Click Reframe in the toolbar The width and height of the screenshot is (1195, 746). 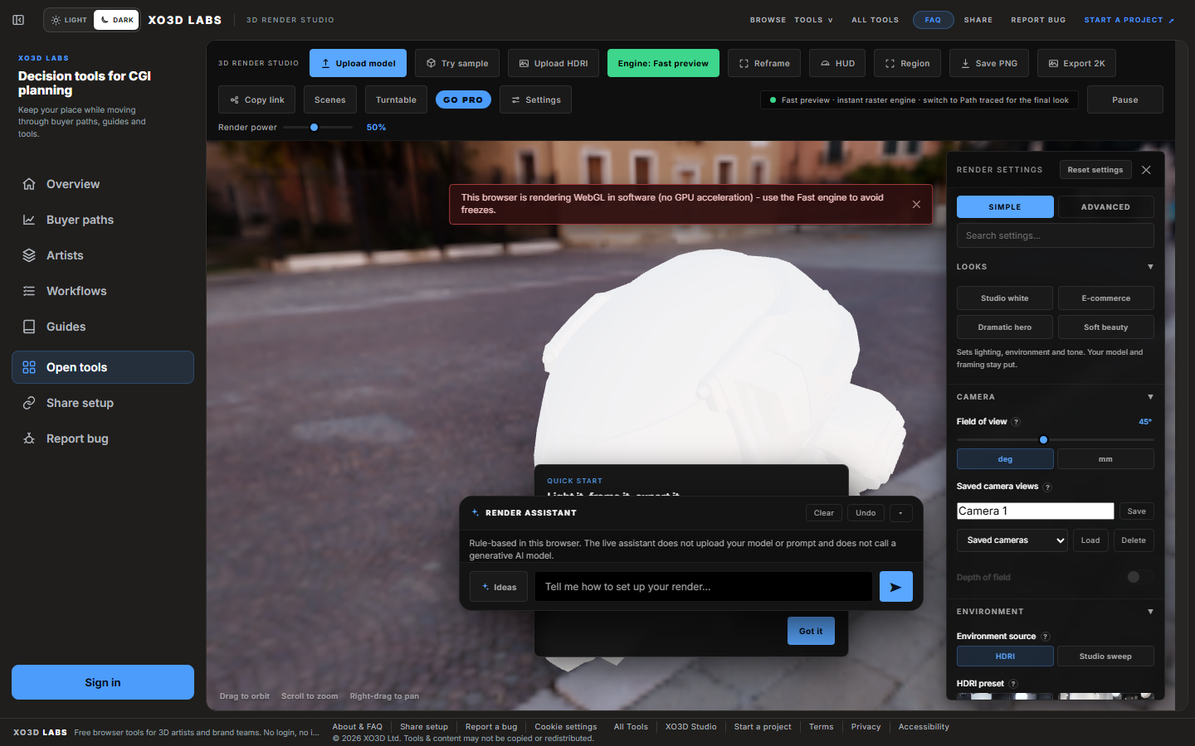(764, 63)
